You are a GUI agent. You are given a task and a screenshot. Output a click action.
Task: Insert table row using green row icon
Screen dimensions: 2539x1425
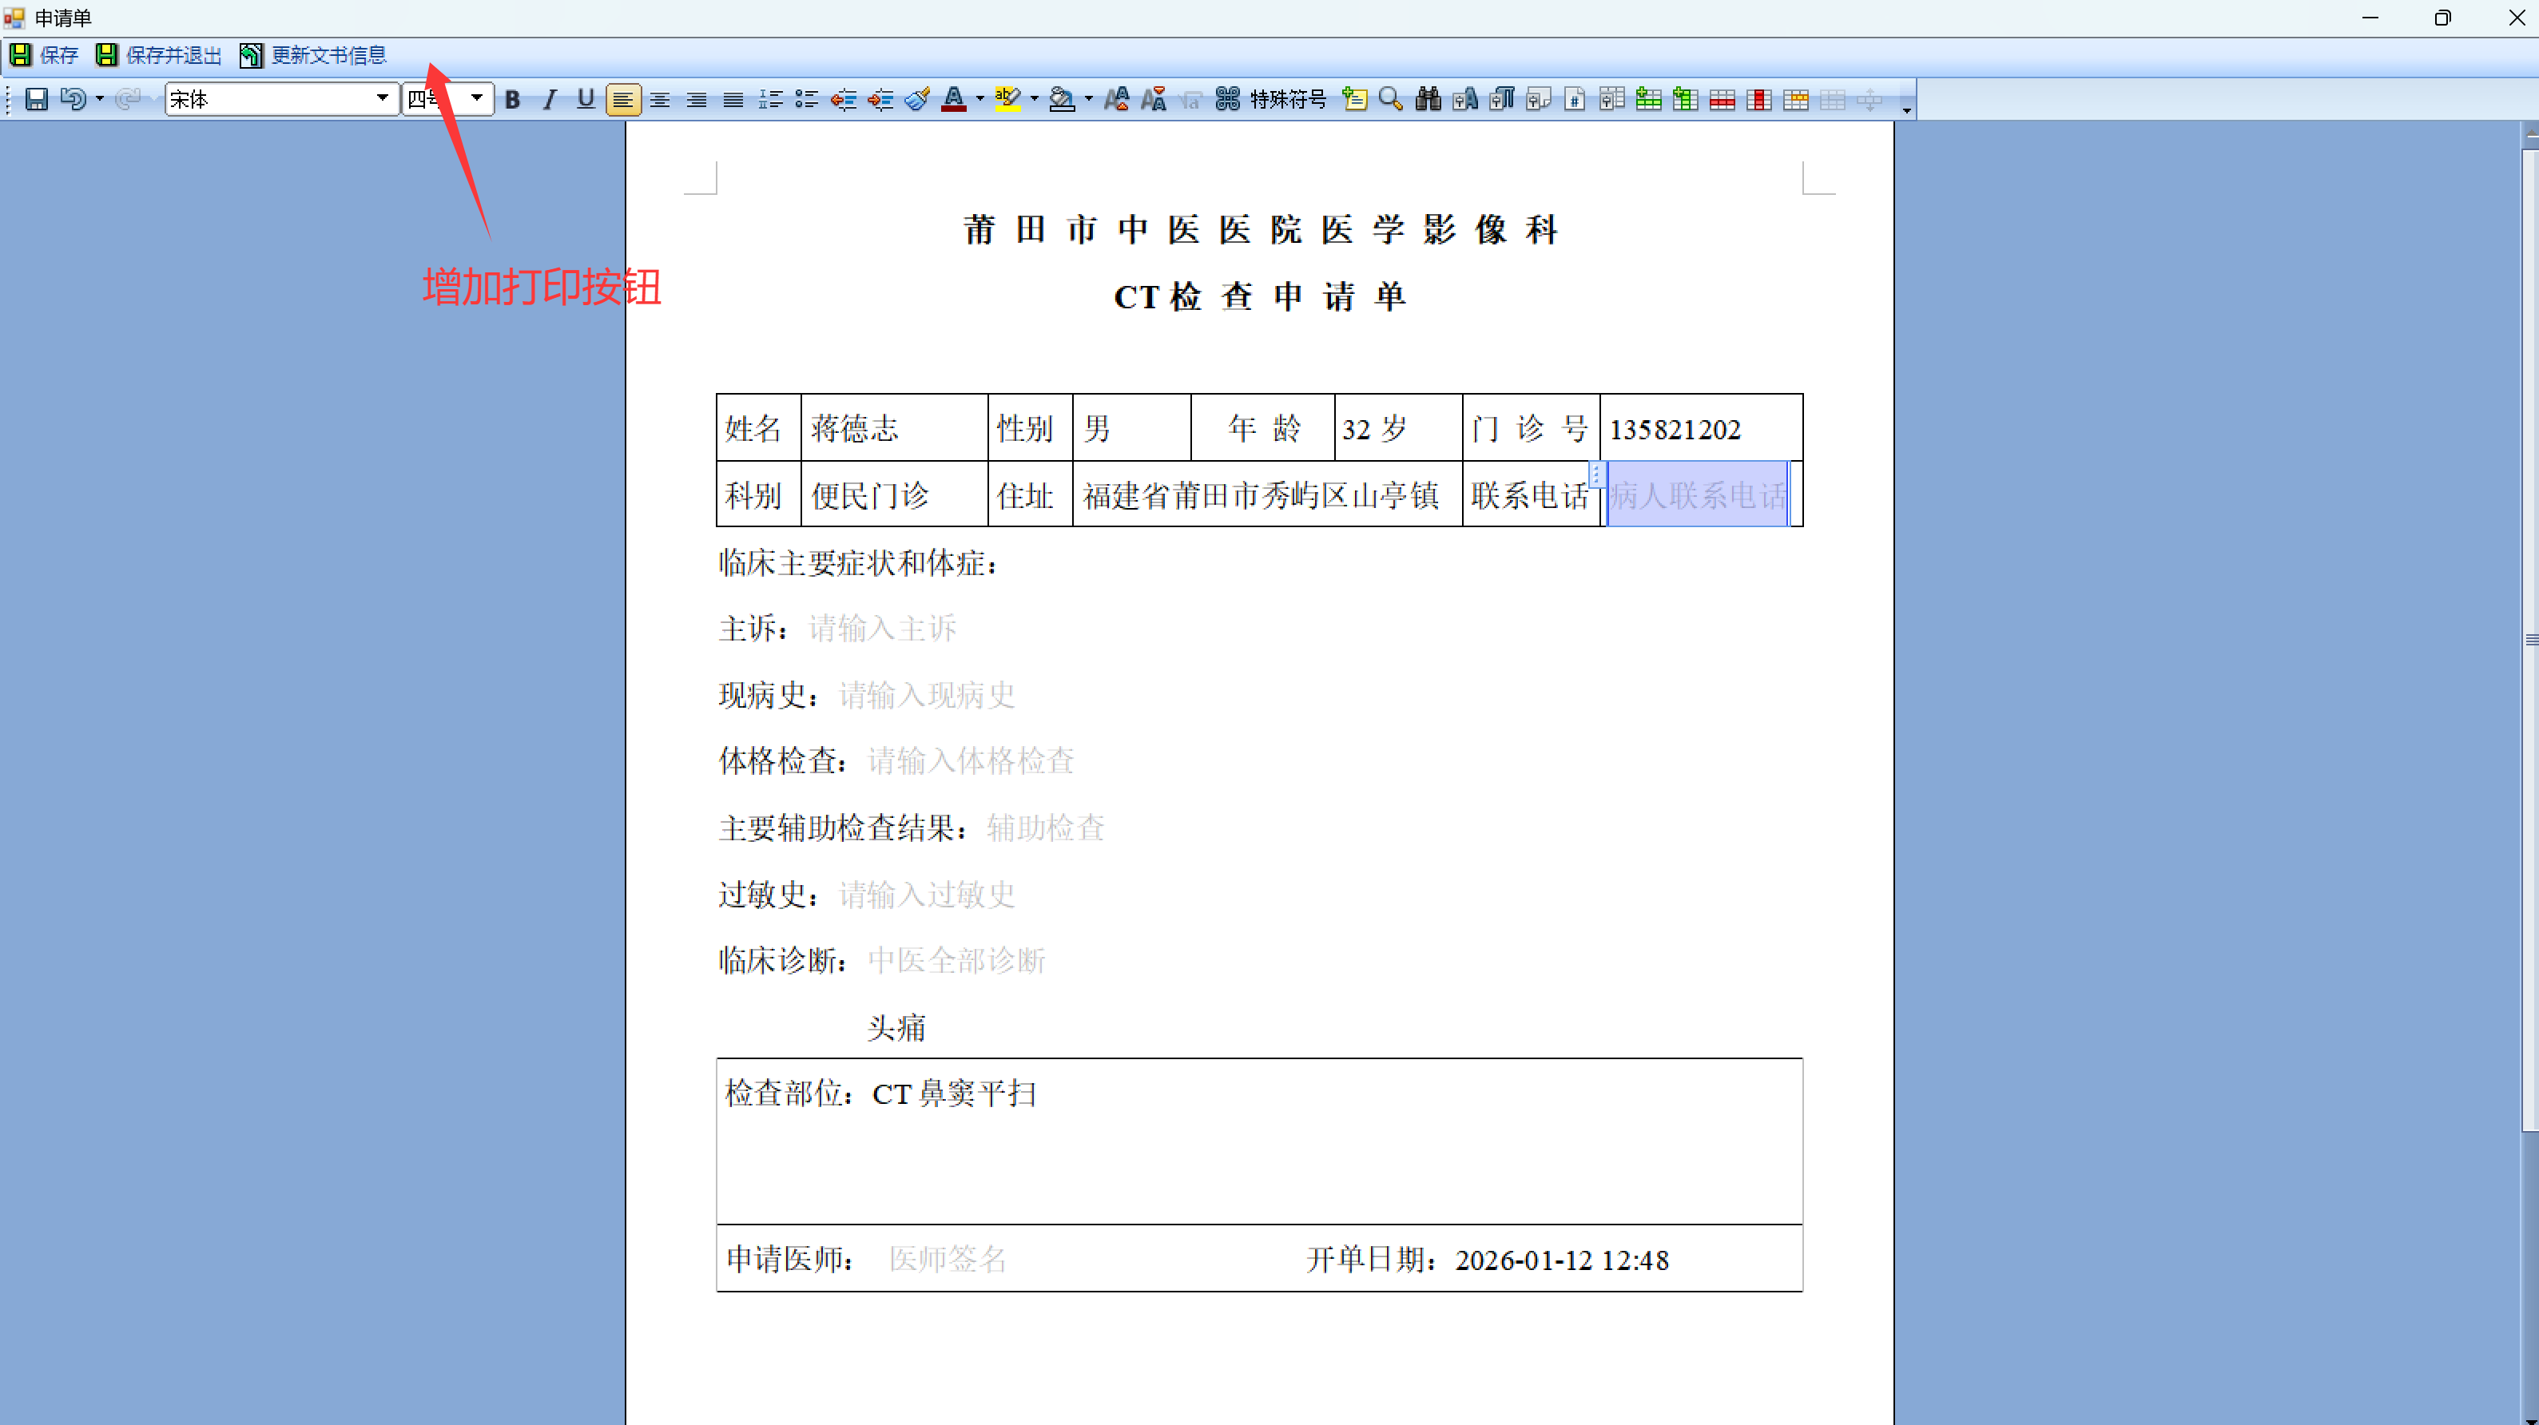(1649, 100)
